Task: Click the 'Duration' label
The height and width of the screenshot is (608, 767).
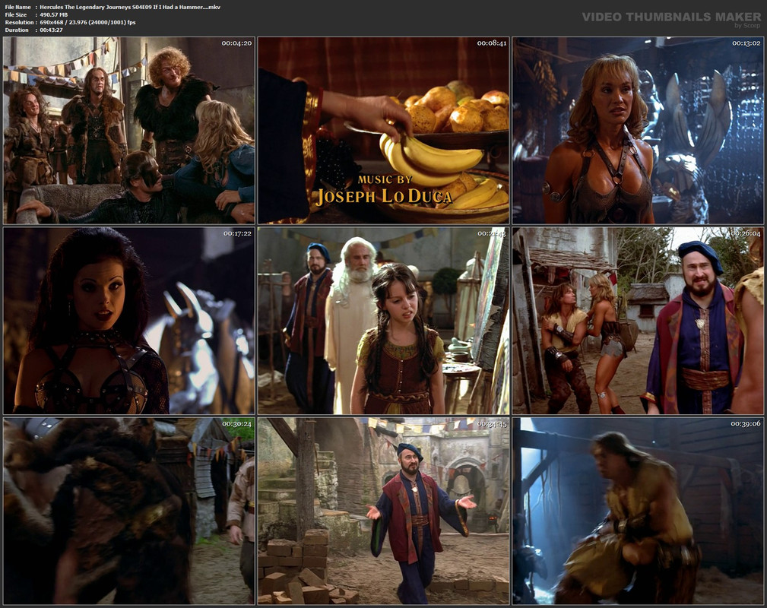Action: click(x=17, y=30)
